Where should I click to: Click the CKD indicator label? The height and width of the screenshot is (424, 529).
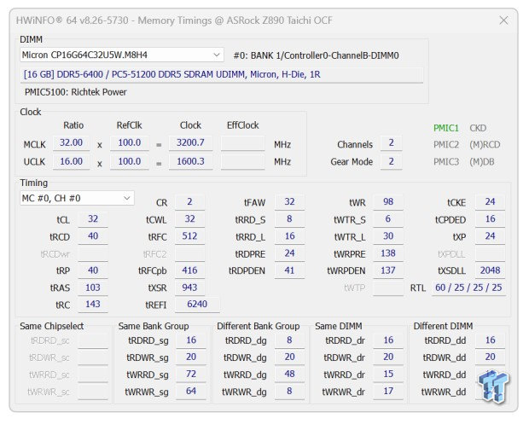click(478, 128)
